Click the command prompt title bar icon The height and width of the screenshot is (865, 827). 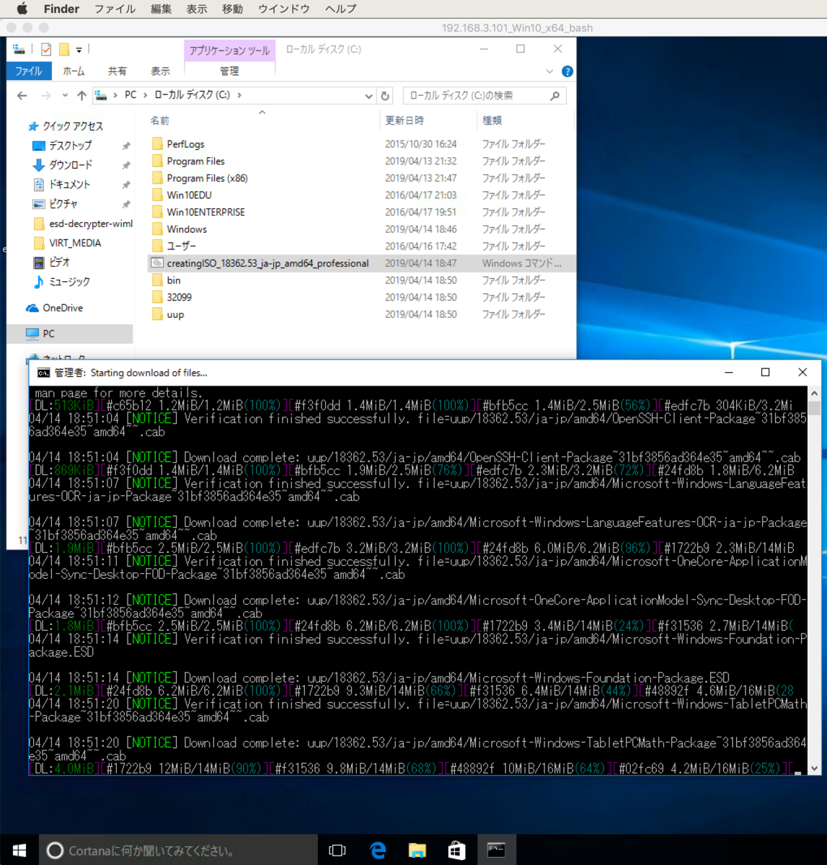43,373
